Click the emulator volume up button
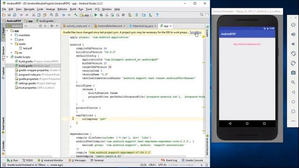Image resolution: width=299 pixels, height=168 pixels. 293,34
